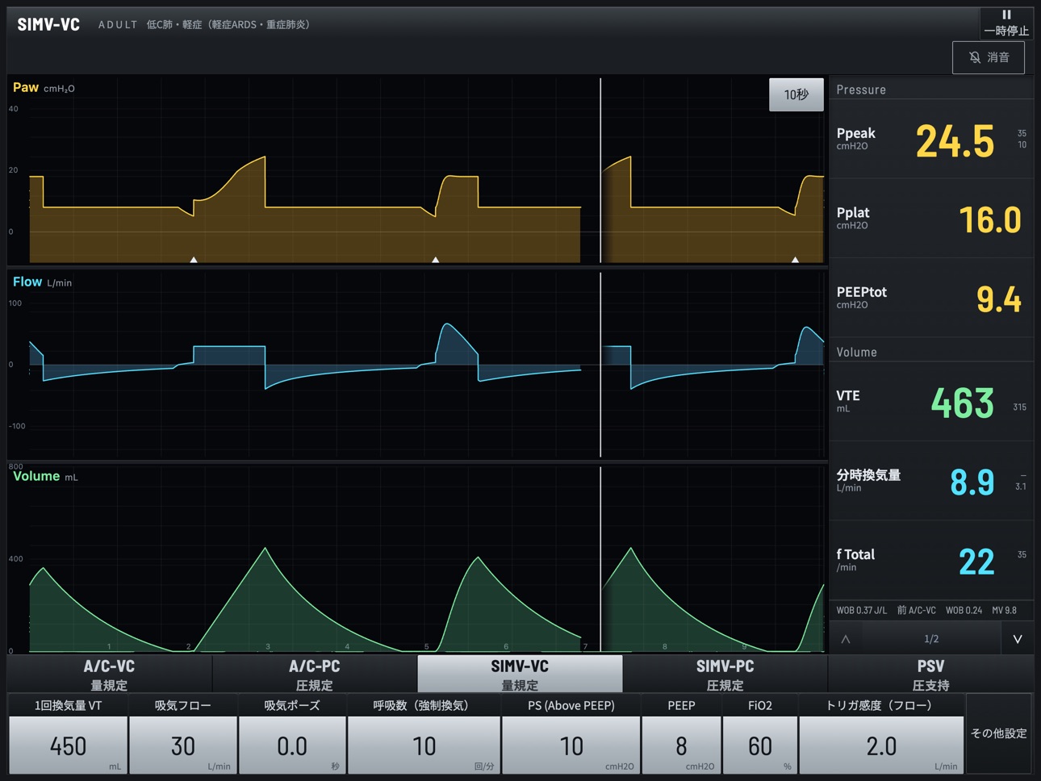Click the 前 A/C-VC comparison label
The image size is (1041, 781).
point(917,610)
